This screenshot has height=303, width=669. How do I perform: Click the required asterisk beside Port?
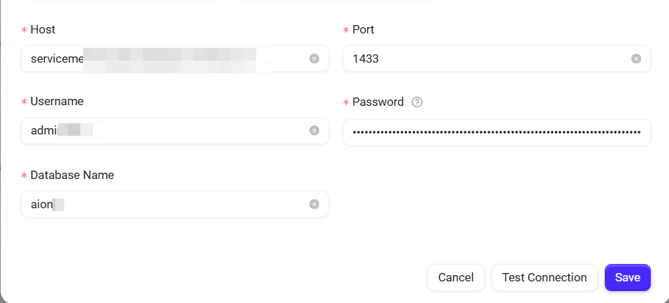[346, 31]
